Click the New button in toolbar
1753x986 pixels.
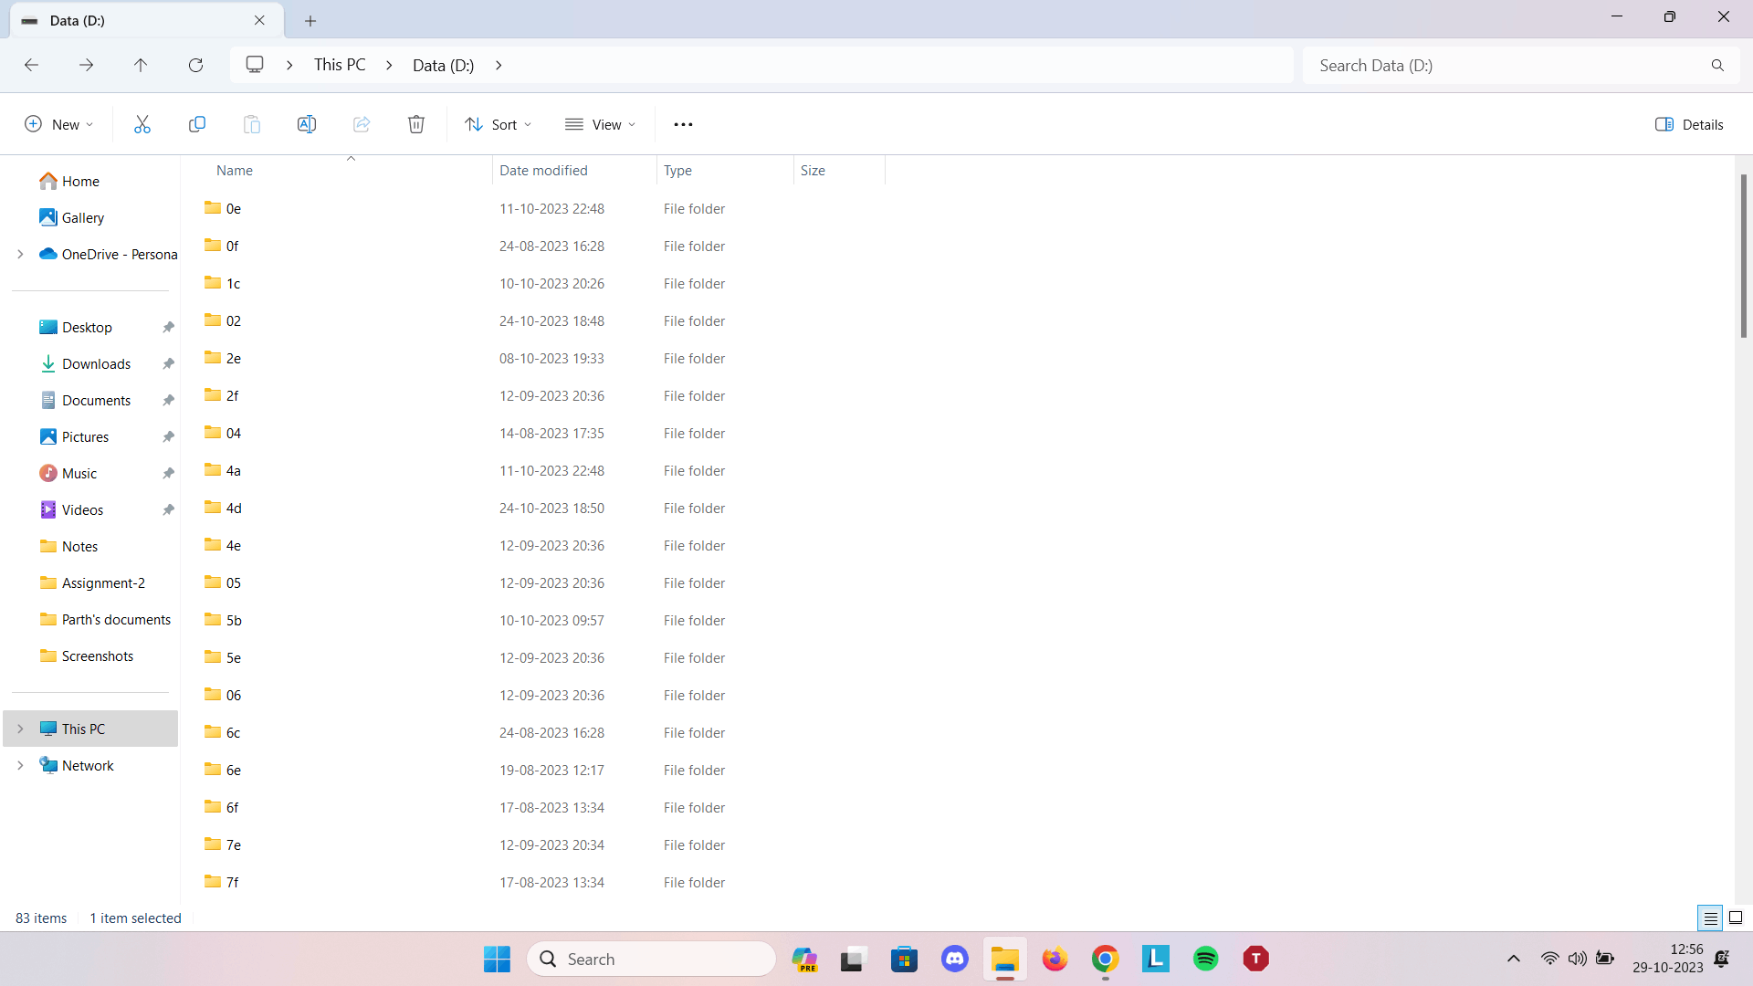pyautogui.click(x=58, y=124)
